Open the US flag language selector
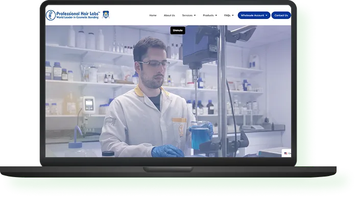Viewport: 357px width, 198px height. (x=287, y=153)
